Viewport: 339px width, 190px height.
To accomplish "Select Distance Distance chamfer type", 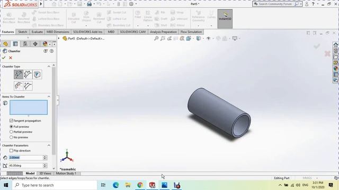I will (x=28, y=74).
